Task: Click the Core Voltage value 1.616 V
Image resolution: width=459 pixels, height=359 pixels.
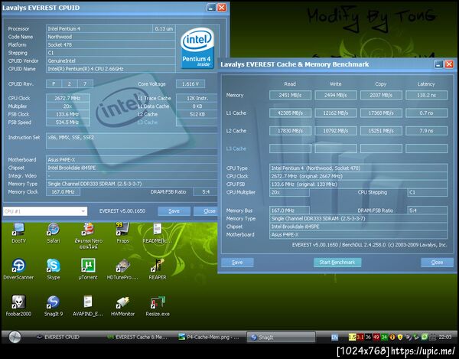Action: tap(190, 84)
